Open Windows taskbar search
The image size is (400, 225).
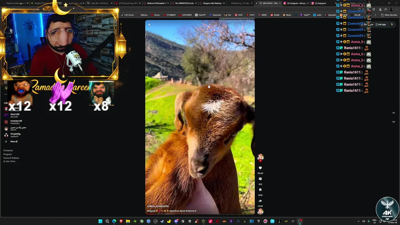click(107, 221)
